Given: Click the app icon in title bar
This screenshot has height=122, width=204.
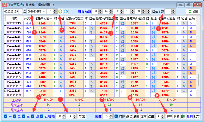Looking at the screenshot, I should 4,4.
